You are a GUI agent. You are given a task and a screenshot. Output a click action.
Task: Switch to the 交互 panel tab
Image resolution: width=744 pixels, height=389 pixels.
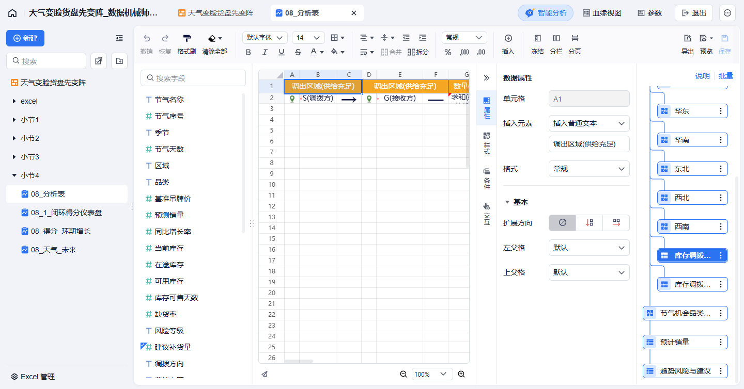(x=486, y=214)
